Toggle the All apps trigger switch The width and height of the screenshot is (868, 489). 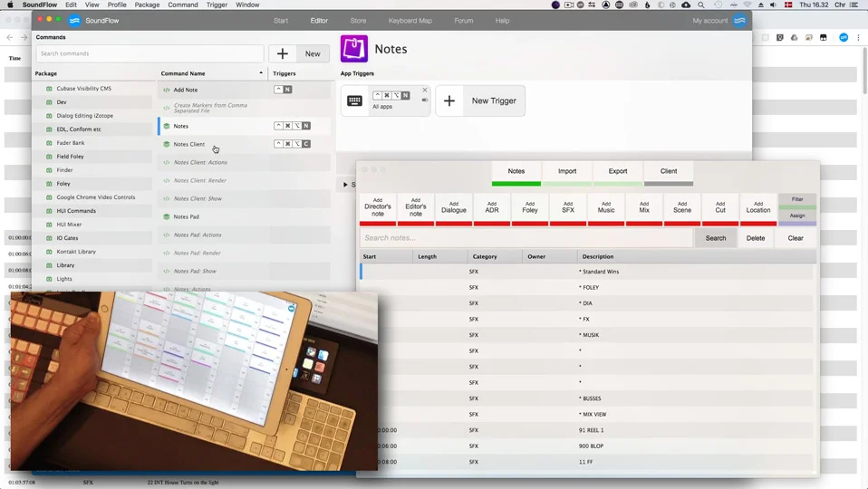(425, 101)
